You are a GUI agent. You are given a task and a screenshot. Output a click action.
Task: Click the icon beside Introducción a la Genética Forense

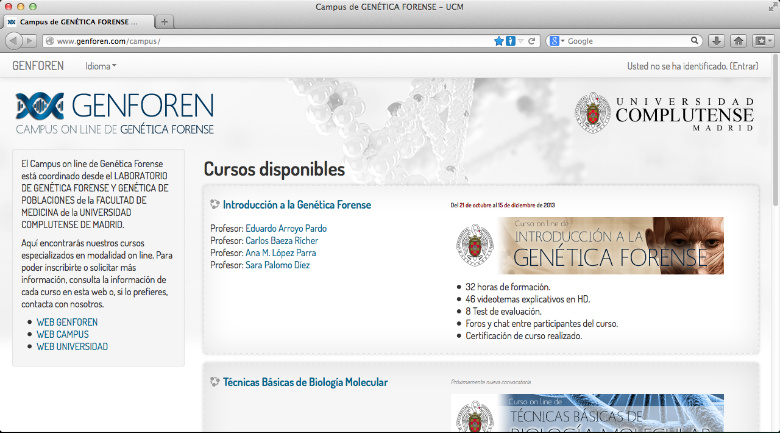[x=214, y=205]
